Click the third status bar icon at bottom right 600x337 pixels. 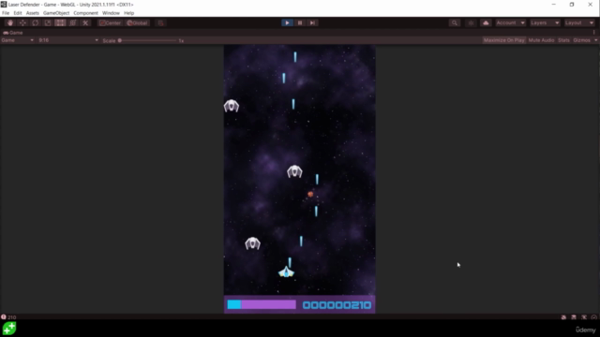click(584, 317)
